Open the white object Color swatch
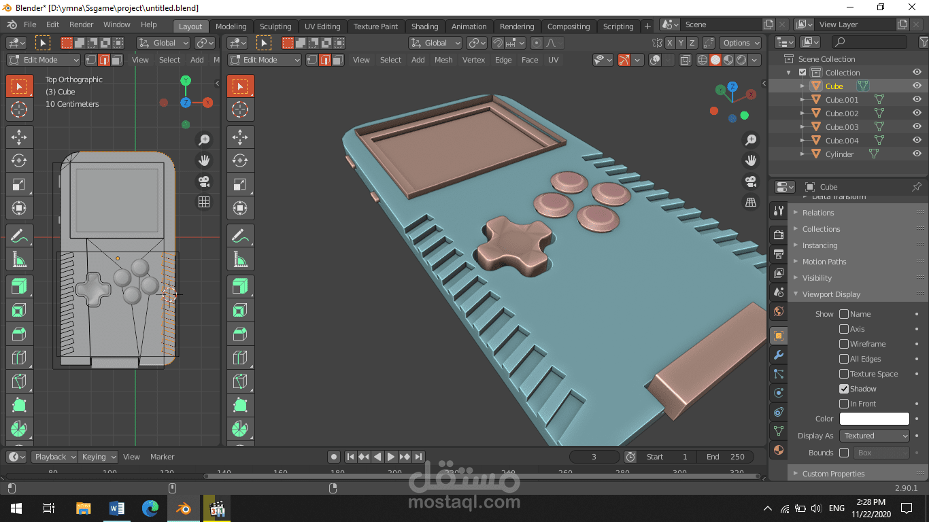Viewport: 929px width, 522px height. pyautogui.click(x=875, y=419)
